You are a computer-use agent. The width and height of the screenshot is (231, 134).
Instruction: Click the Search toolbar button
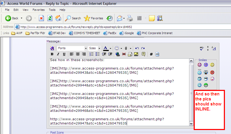tap(73, 18)
